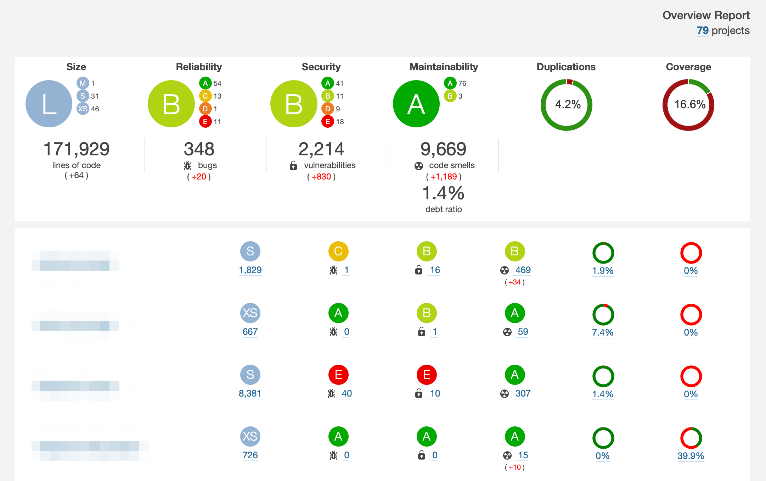Click Reliability A badge with 54 projects
Viewport: 766px width, 481px height.
pos(205,83)
